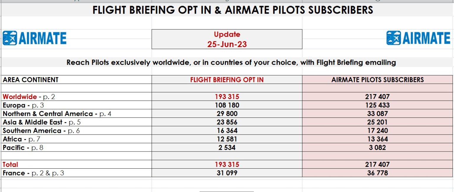Select the Flight Briefing Opt In header cell

tap(227, 80)
